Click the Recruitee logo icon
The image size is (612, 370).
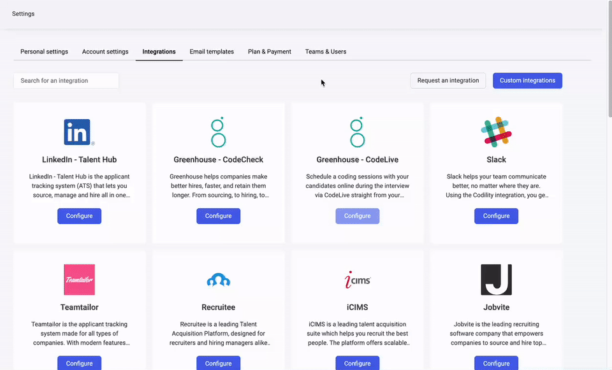[x=218, y=280]
